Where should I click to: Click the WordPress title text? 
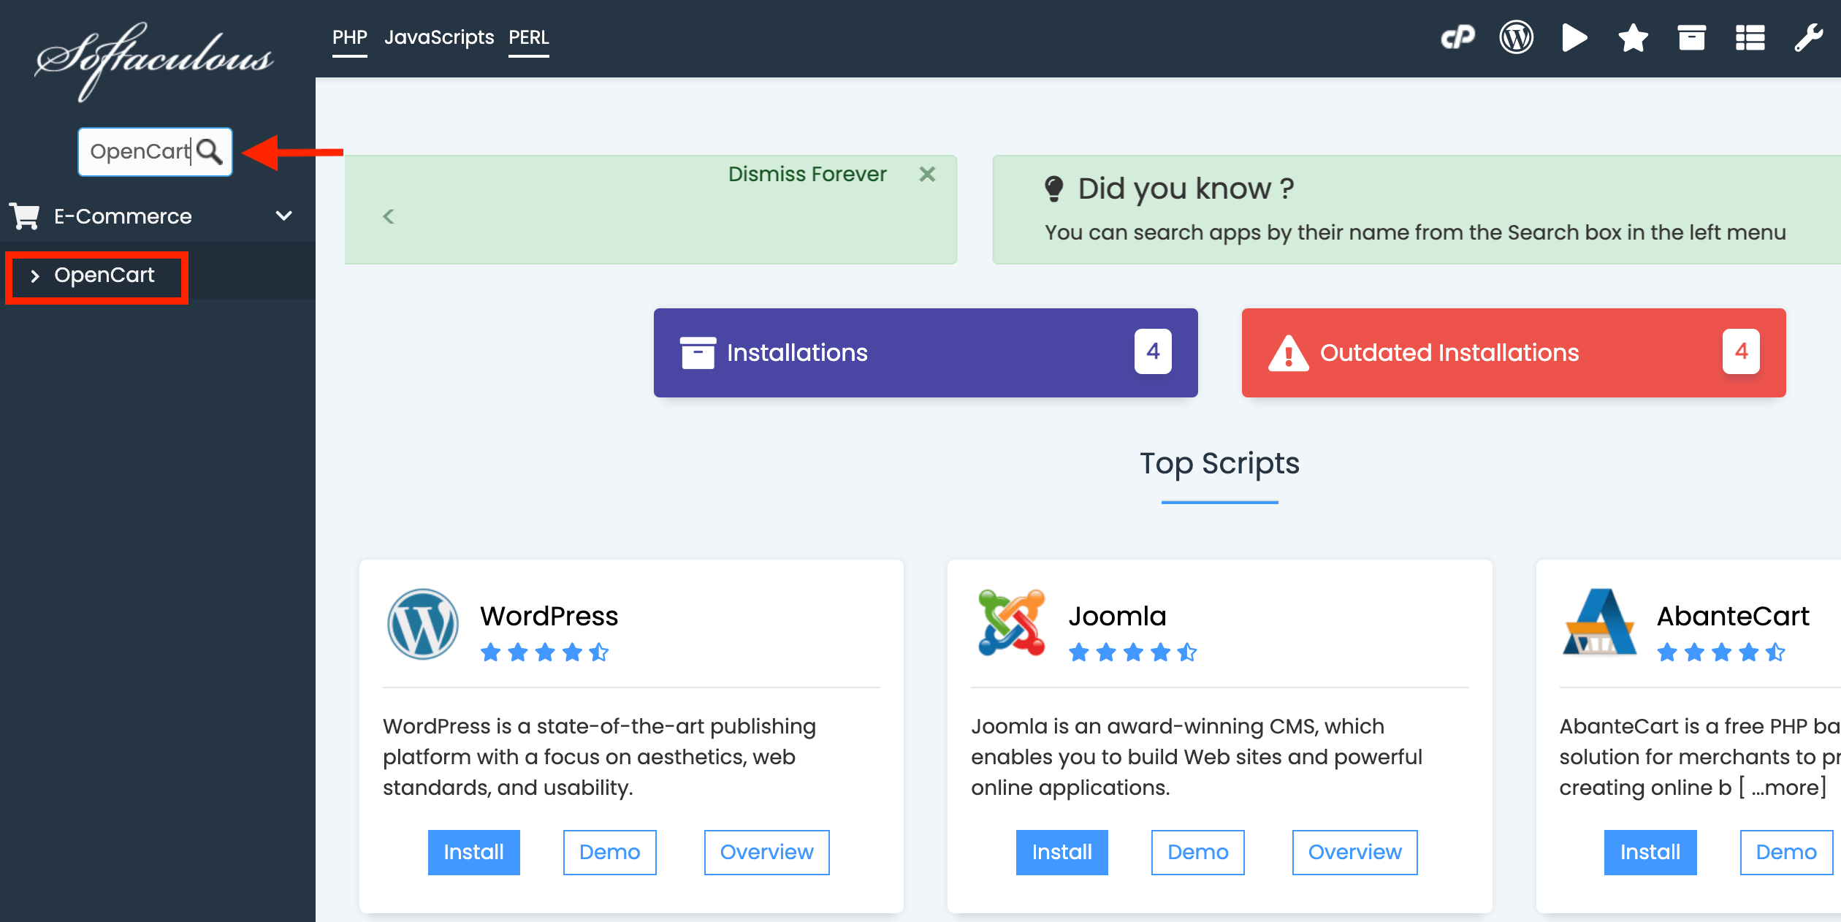[549, 616]
